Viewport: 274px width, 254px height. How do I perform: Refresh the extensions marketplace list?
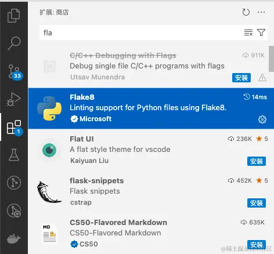tap(246, 12)
